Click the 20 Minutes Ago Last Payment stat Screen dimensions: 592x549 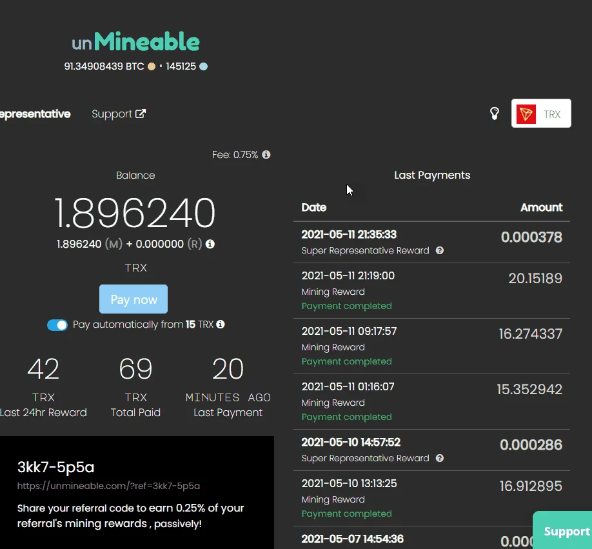[228, 387]
